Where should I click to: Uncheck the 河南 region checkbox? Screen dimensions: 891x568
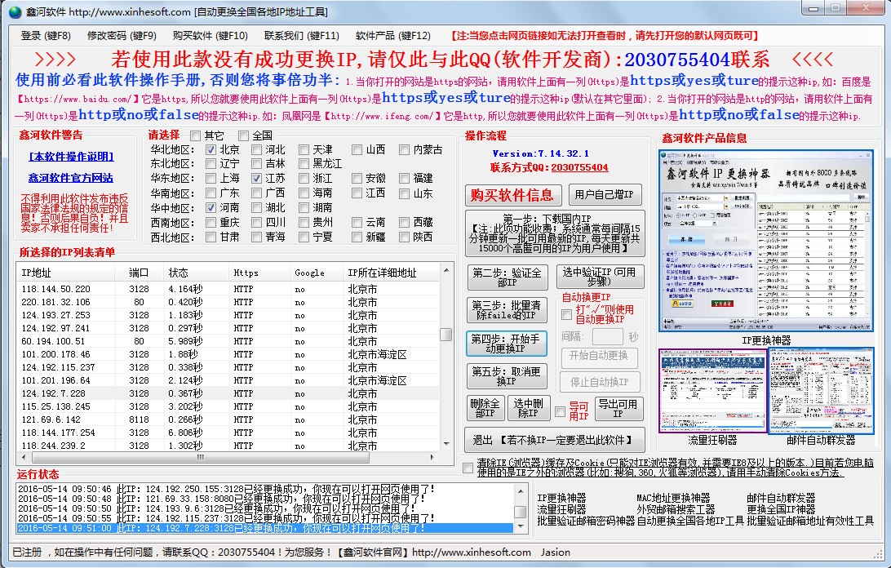211,208
